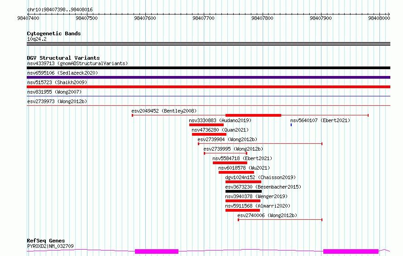Select nsv831955 Wong2007 label
This screenshot has width=403, height=256.
54,92
